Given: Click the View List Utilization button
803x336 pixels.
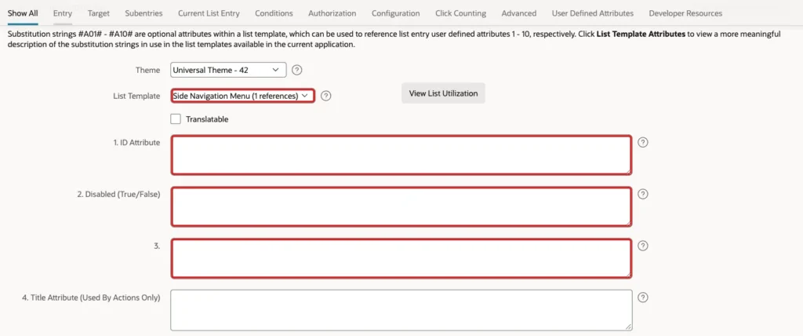Looking at the screenshot, I should pyautogui.click(x=443, y=93).
